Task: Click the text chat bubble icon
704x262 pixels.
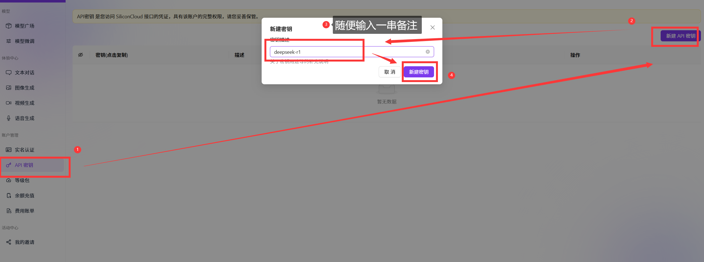Action: 9,73
